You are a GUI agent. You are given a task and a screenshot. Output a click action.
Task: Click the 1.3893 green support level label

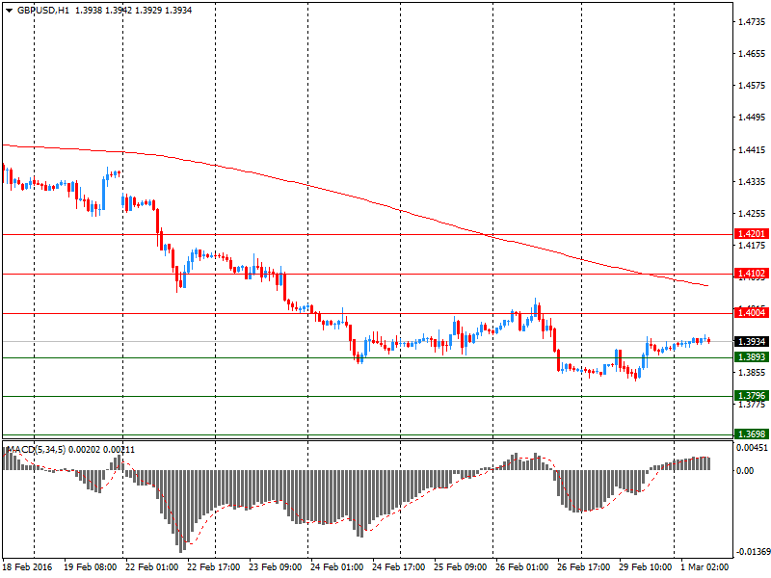pos(752,357)
